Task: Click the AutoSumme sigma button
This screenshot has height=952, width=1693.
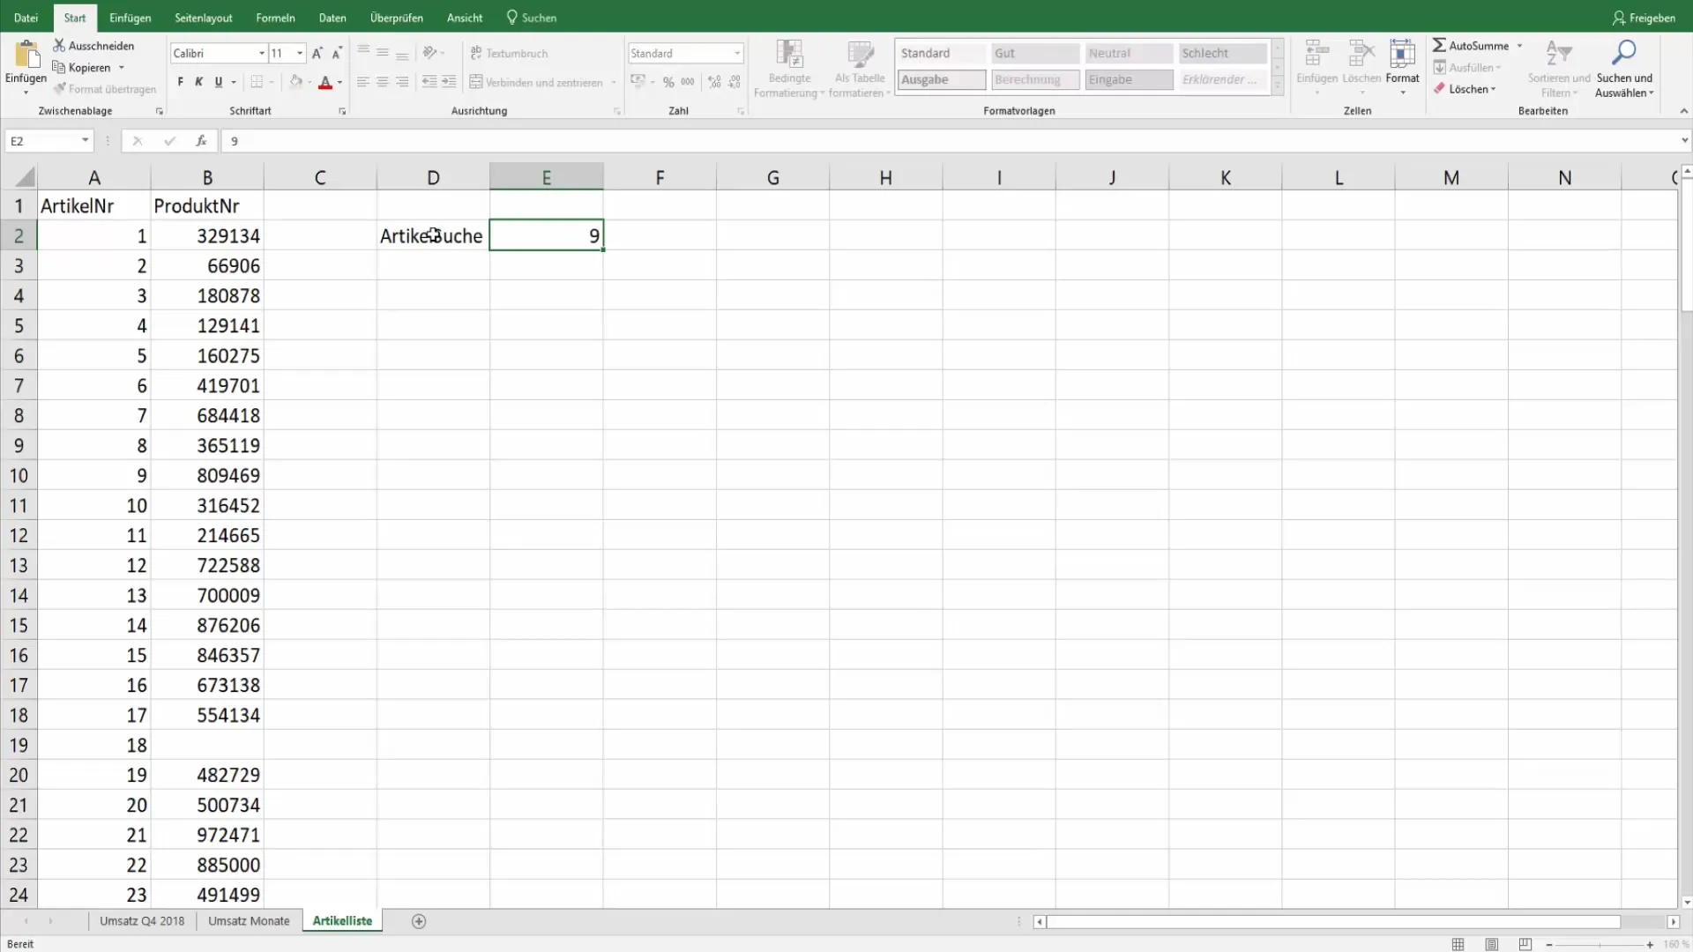Action: pos(1471,45)
